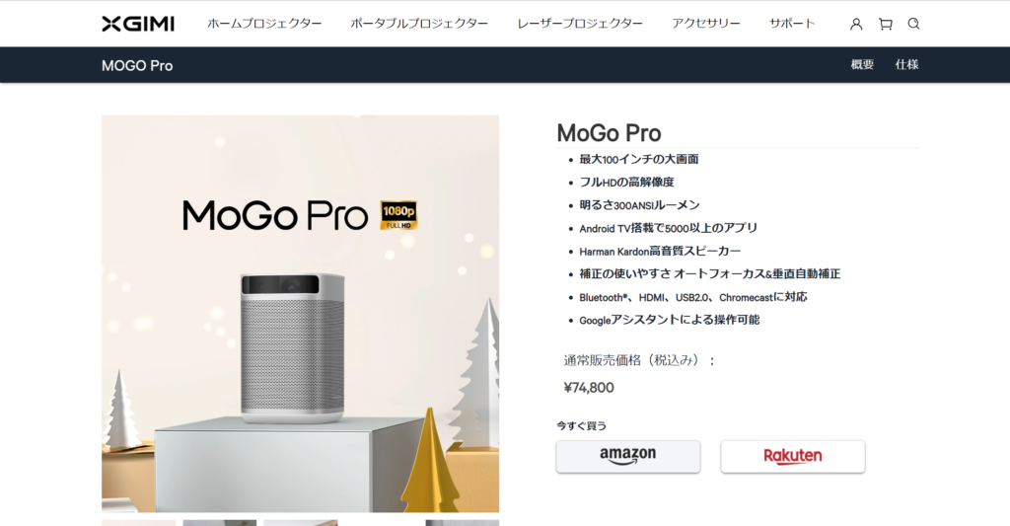Screen dimensions: 1010x526
Task: Open ポータブルプロジェクター menu
Action: (419, 24)
